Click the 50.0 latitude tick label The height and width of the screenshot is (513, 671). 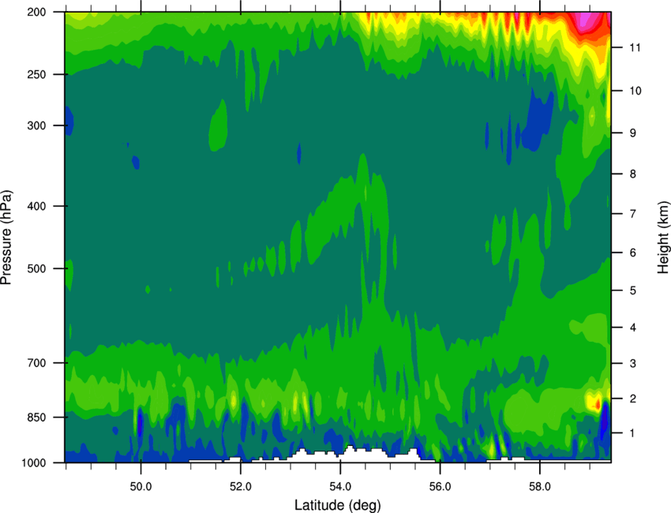pos(141,486)
